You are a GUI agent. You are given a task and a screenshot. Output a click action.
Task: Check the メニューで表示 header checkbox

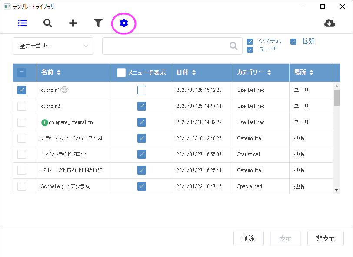121,73
